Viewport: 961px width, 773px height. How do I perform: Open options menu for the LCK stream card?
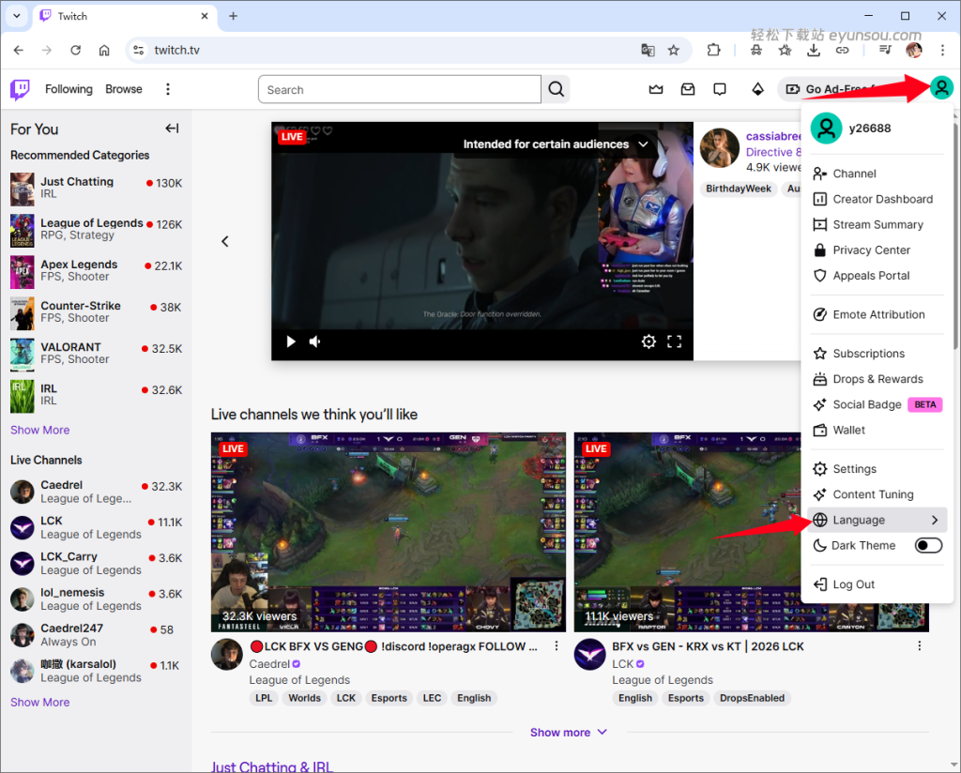920,646
